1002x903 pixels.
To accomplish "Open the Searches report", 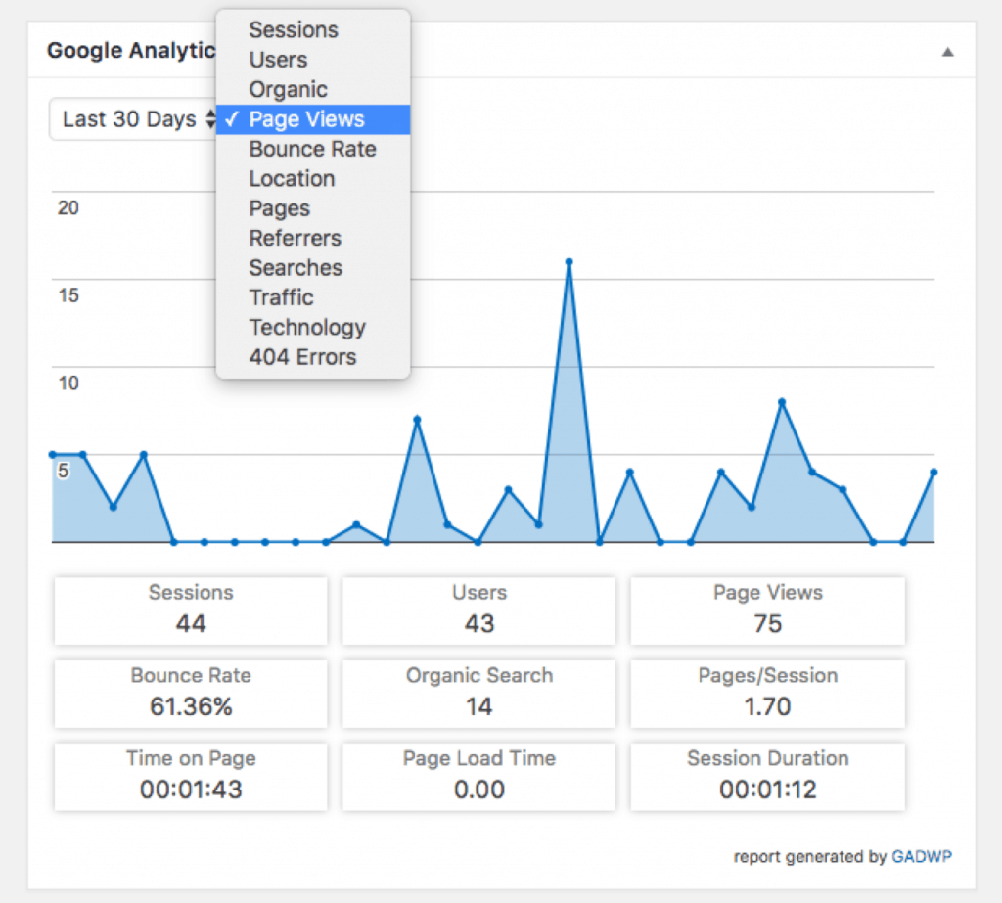I will [x=296, y=267].
